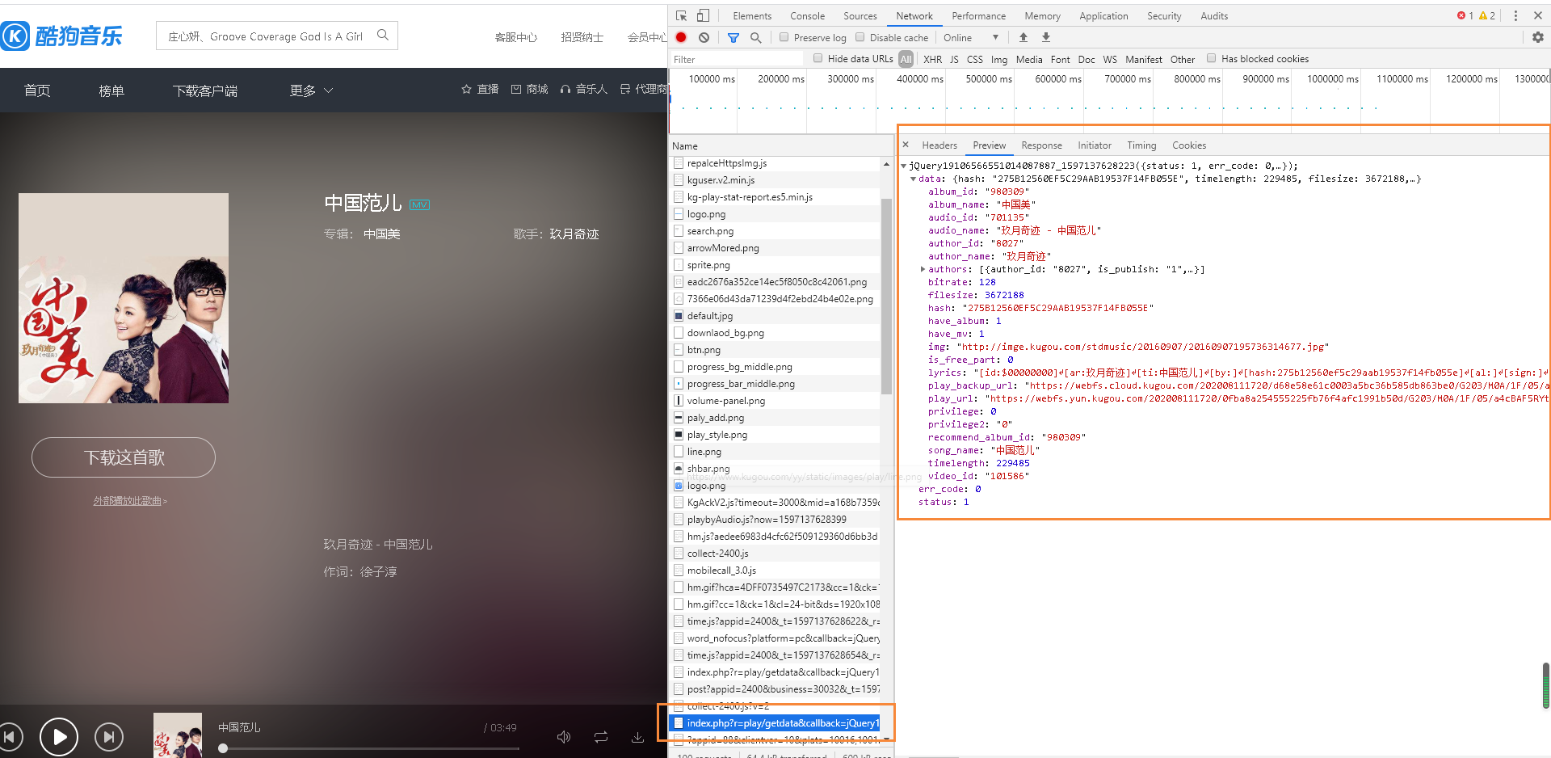This screenshot has width=1551, height=758.
Task: Select the All filter type
Action: (x=906, y=59)
